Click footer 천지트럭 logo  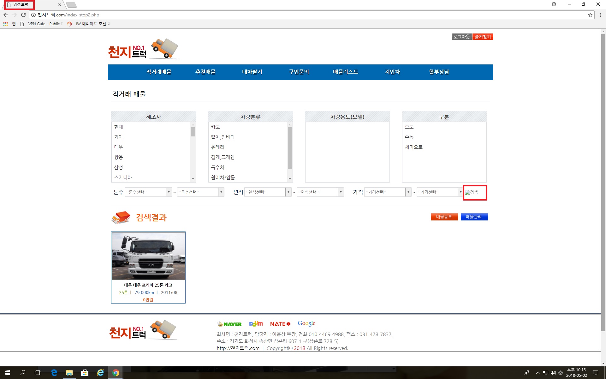click(143, 330)
